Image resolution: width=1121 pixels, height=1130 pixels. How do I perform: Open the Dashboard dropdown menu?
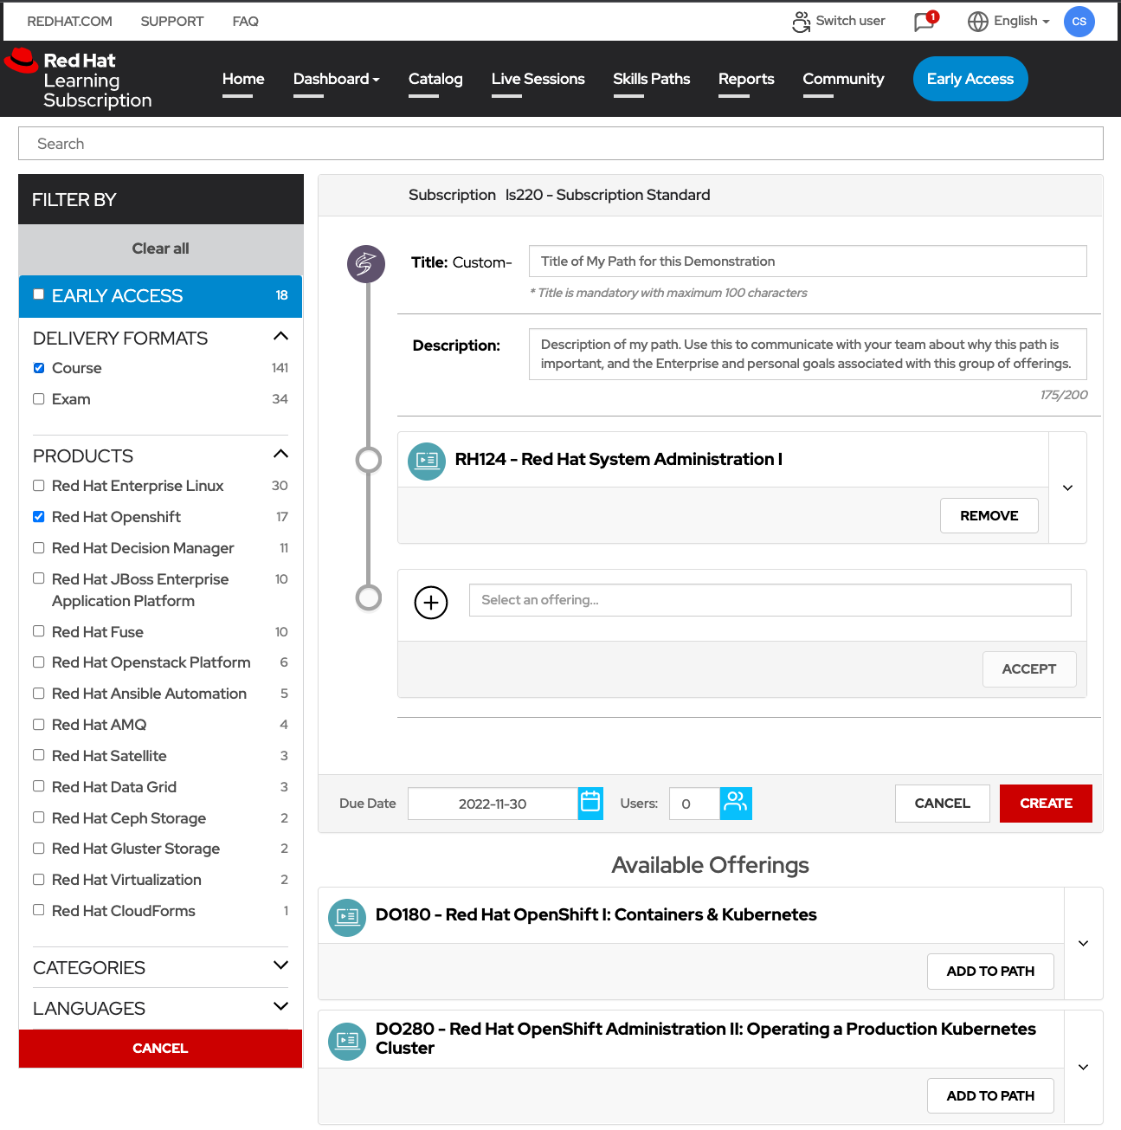[336, 79]
